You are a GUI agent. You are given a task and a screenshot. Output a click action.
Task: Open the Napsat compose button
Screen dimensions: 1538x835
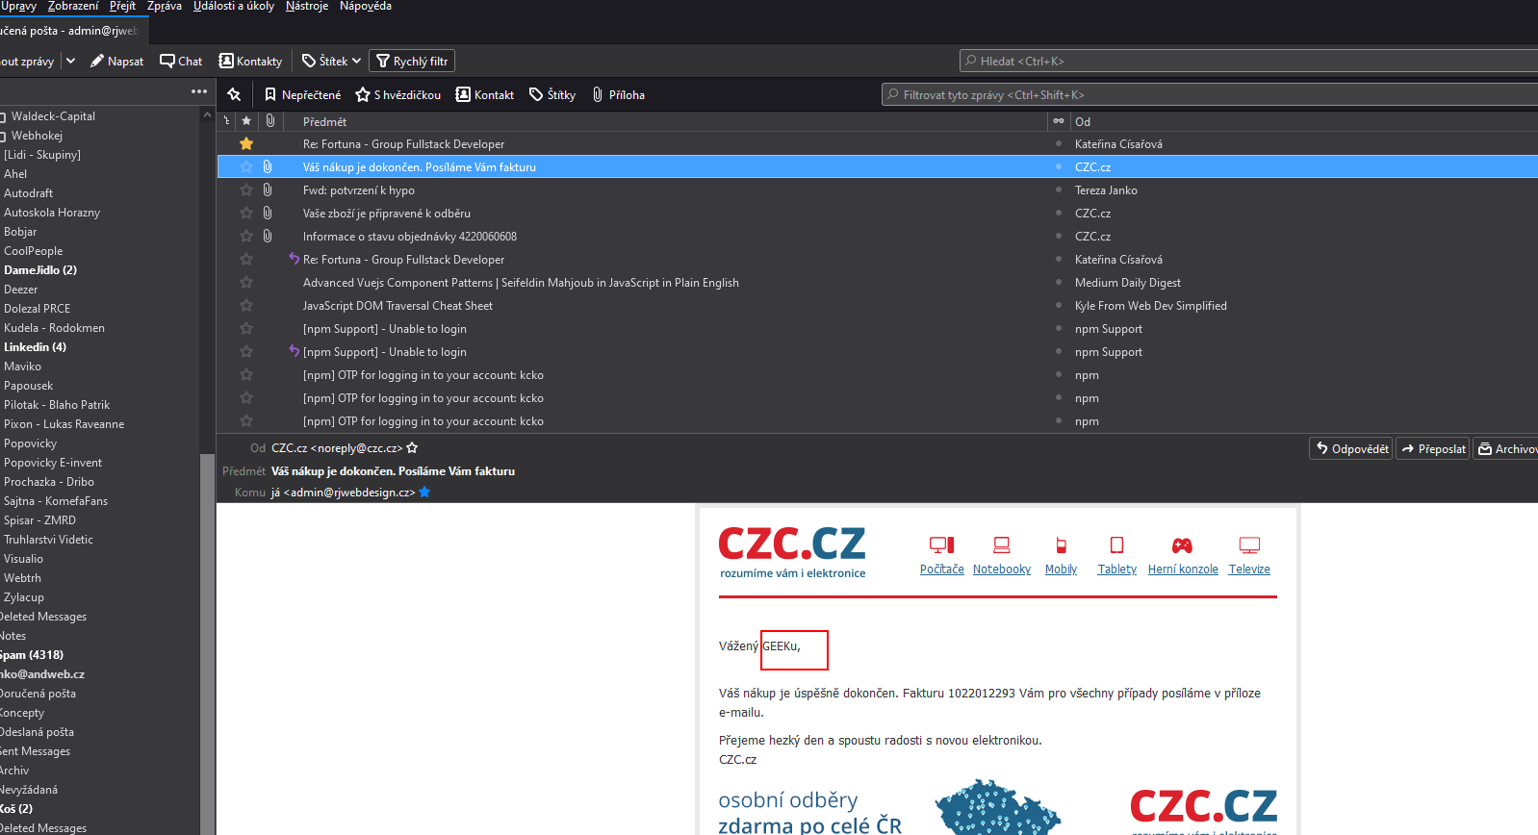point(116,61)
